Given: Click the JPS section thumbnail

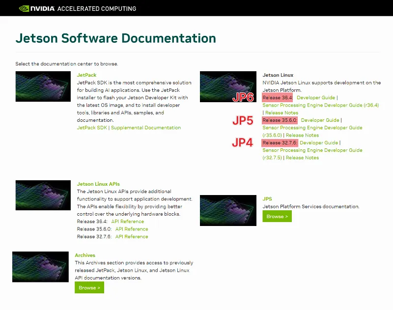Looking at the screenshot, I should coord(228,210).
